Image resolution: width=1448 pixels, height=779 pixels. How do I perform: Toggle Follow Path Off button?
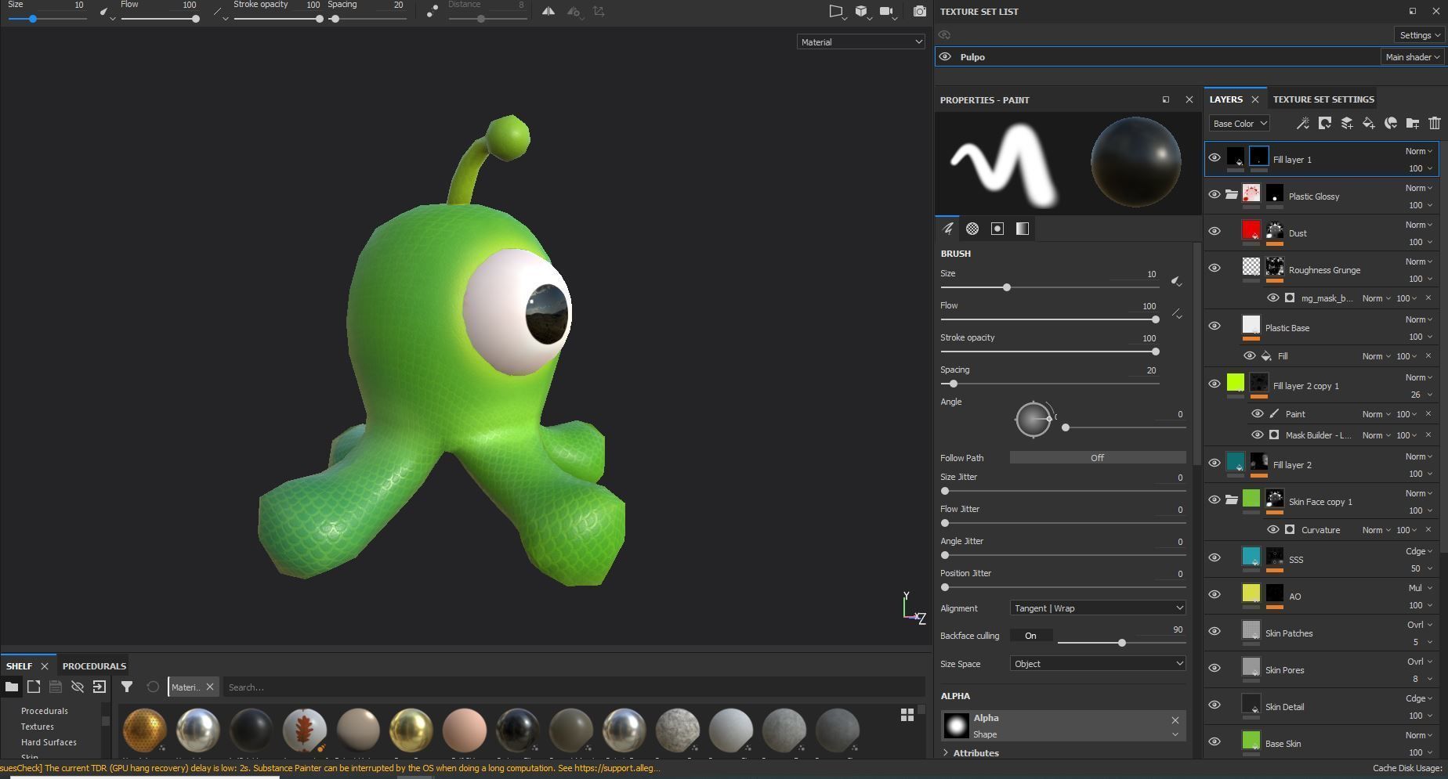pyautogui.click(x=1097, y=458)
